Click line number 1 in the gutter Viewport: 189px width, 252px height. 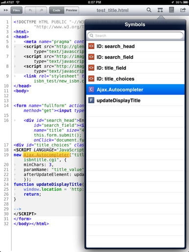tap(7, 22)
